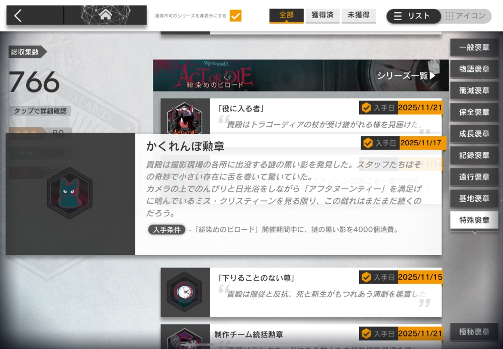
Task: Jump to 殲滅褒章 category
Action: pyautogui.click(x=474, y=91)
